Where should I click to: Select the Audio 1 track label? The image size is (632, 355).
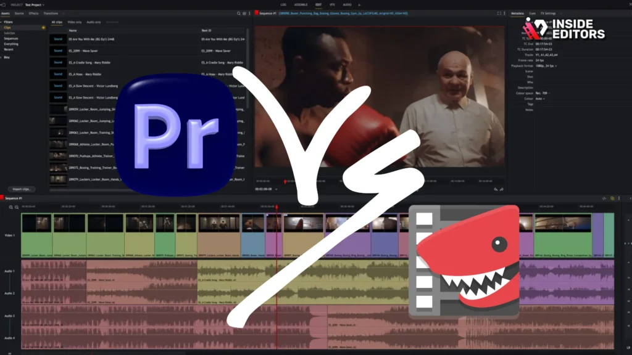(10, 271)
